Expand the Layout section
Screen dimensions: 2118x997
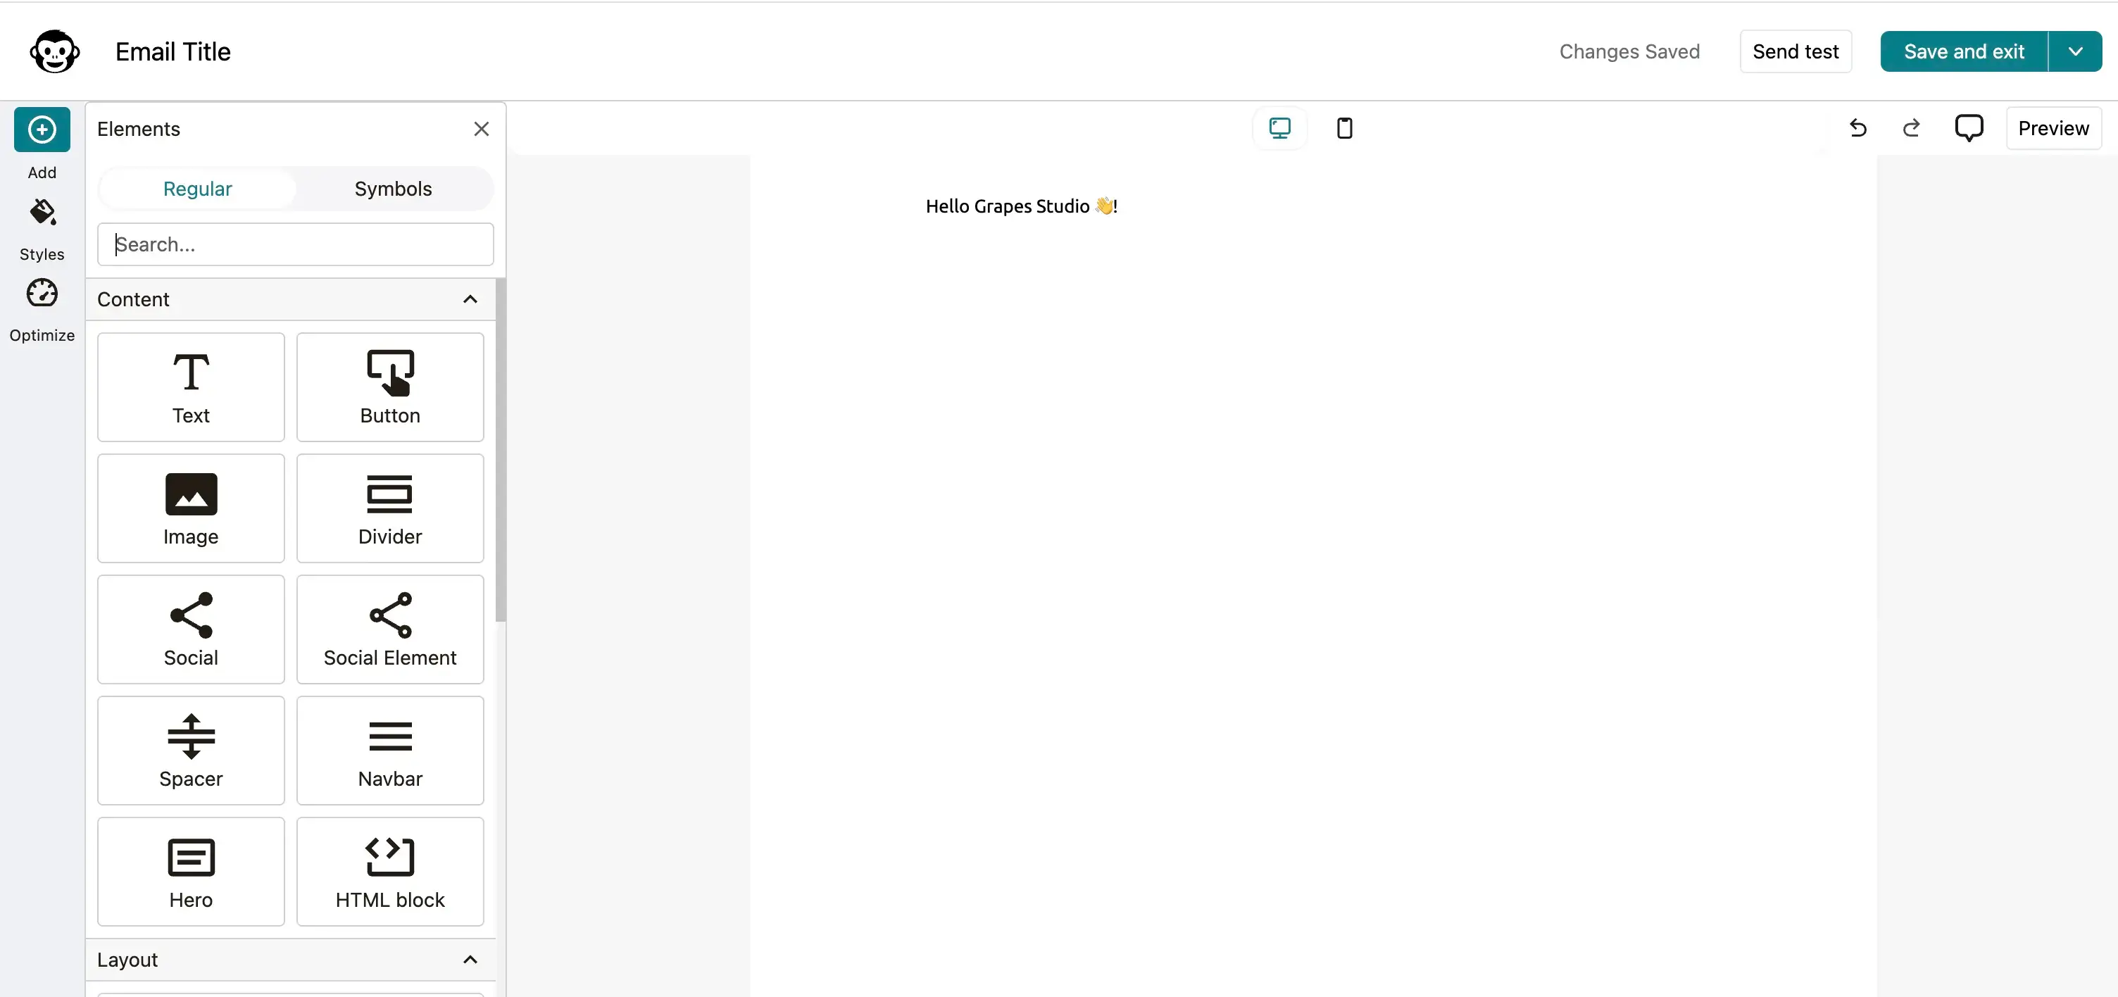click(x=470, y=959)
